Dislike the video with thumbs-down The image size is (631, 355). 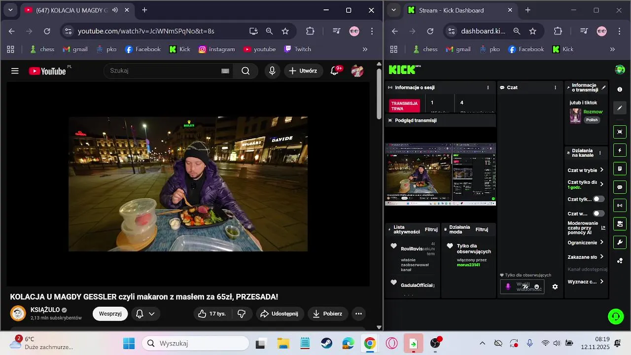click(x=242, y=314)
